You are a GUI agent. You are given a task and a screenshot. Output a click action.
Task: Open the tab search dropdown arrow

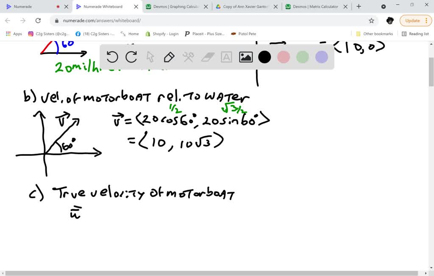(x=384, y=7)
